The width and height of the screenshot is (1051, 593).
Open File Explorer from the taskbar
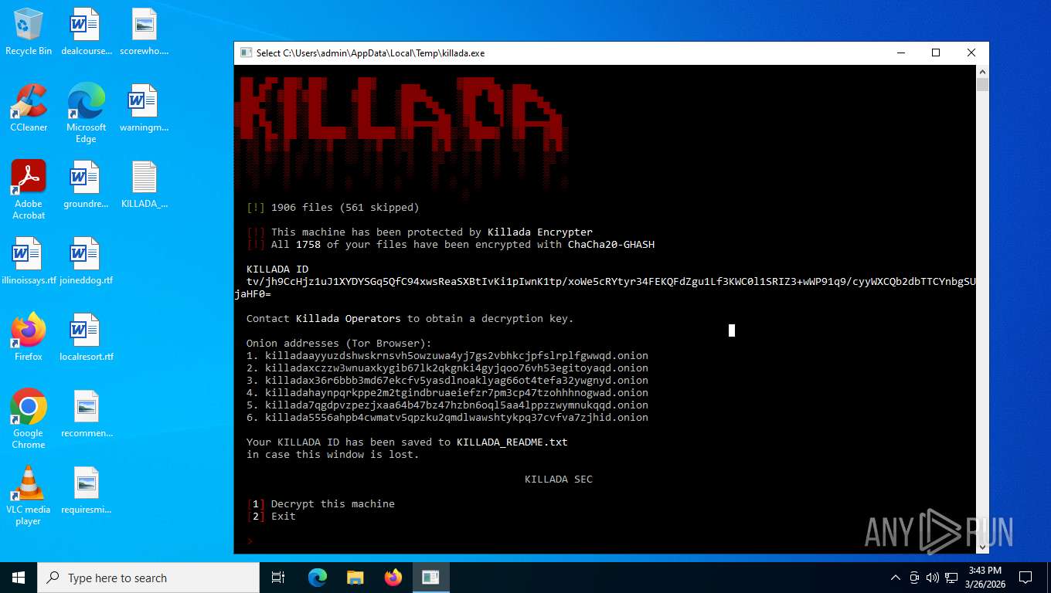(x=355, y=578)
